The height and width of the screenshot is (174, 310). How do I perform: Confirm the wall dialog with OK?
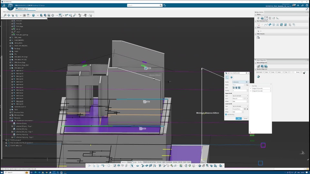[x=239, y=119]
